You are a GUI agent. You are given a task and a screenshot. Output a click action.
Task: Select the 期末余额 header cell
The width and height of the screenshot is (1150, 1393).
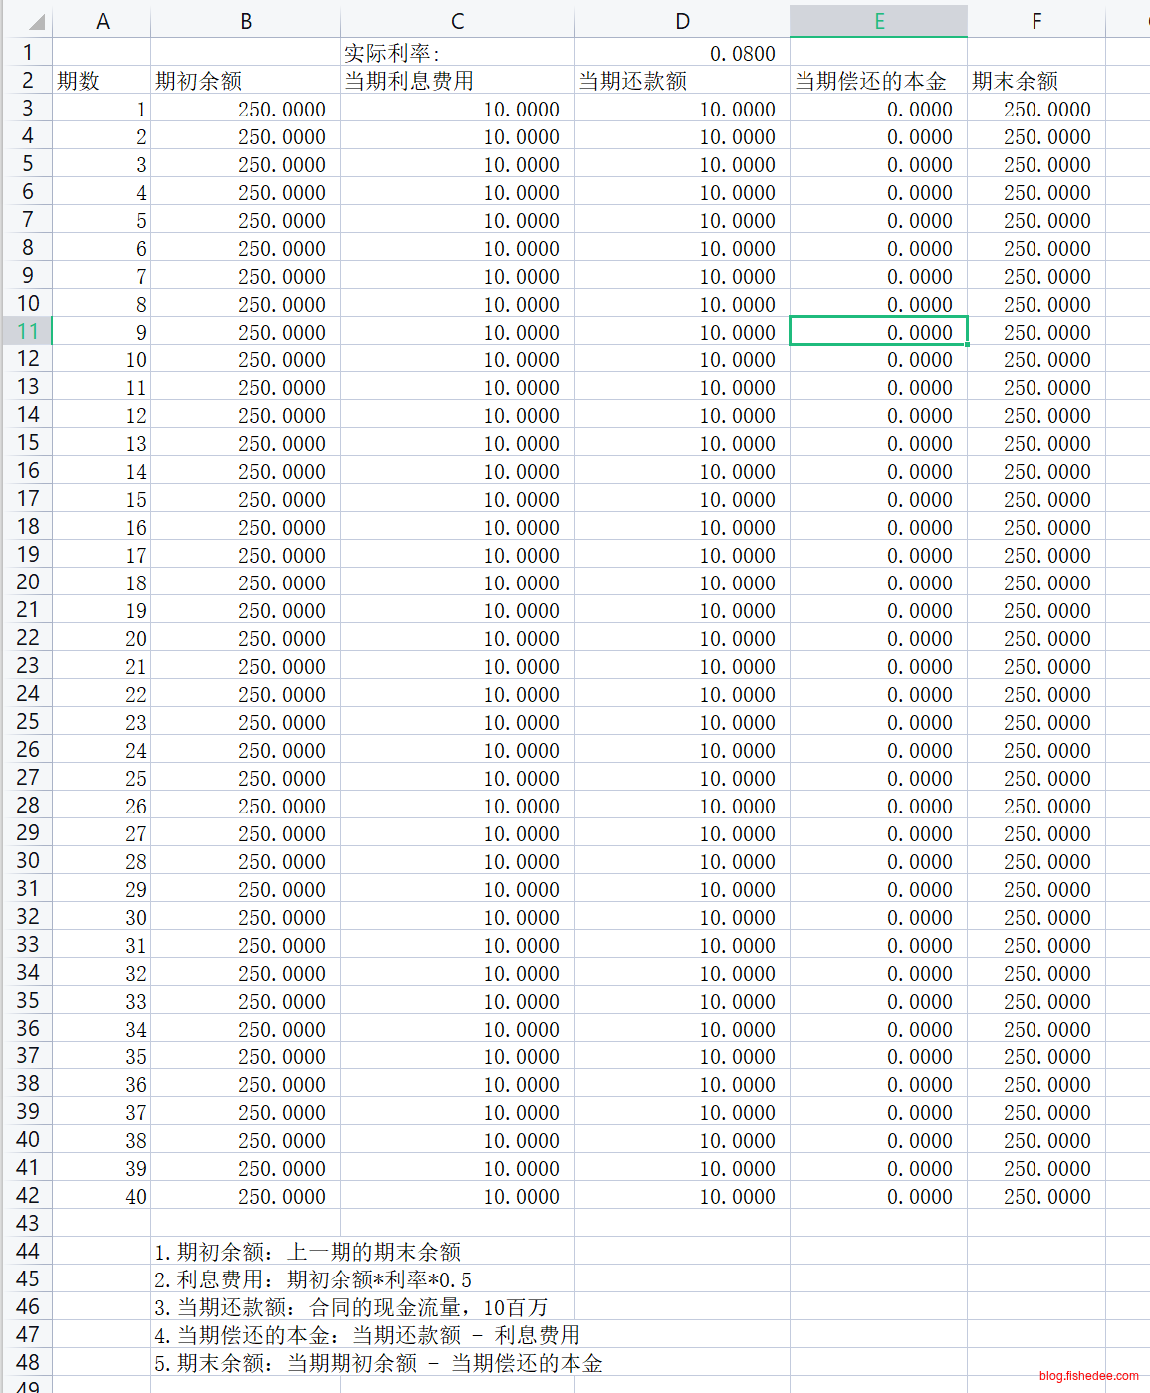1035,81
